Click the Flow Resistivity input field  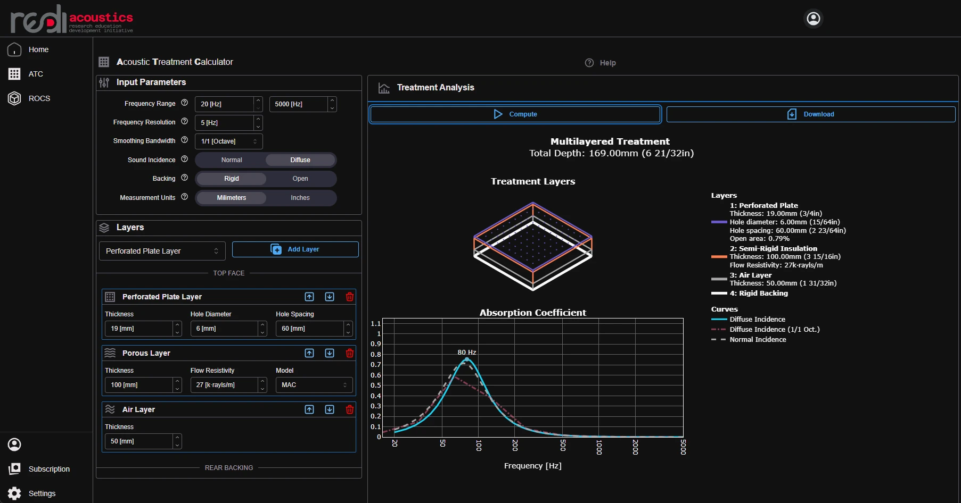click(x=224, y=385)
